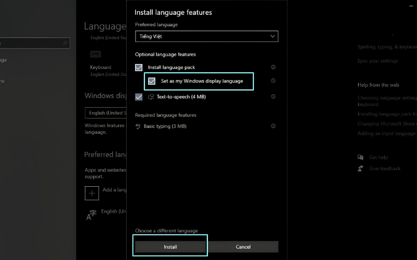Click keyboard icon in Language settings background
Screen dimensions: 417x260
[x=95, y=54]
